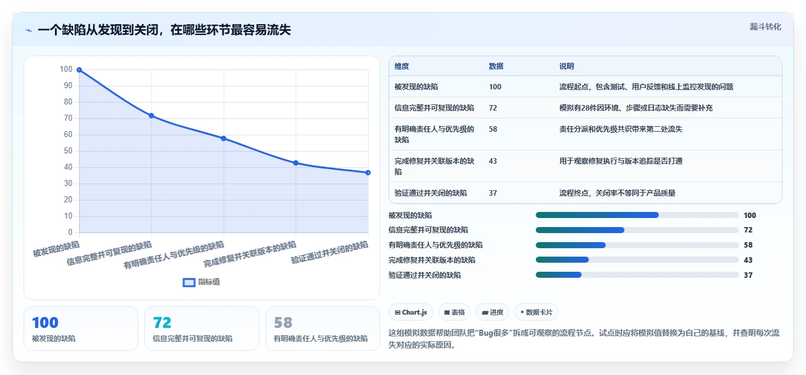Click the chart data point at value 58

coord(224,138)
